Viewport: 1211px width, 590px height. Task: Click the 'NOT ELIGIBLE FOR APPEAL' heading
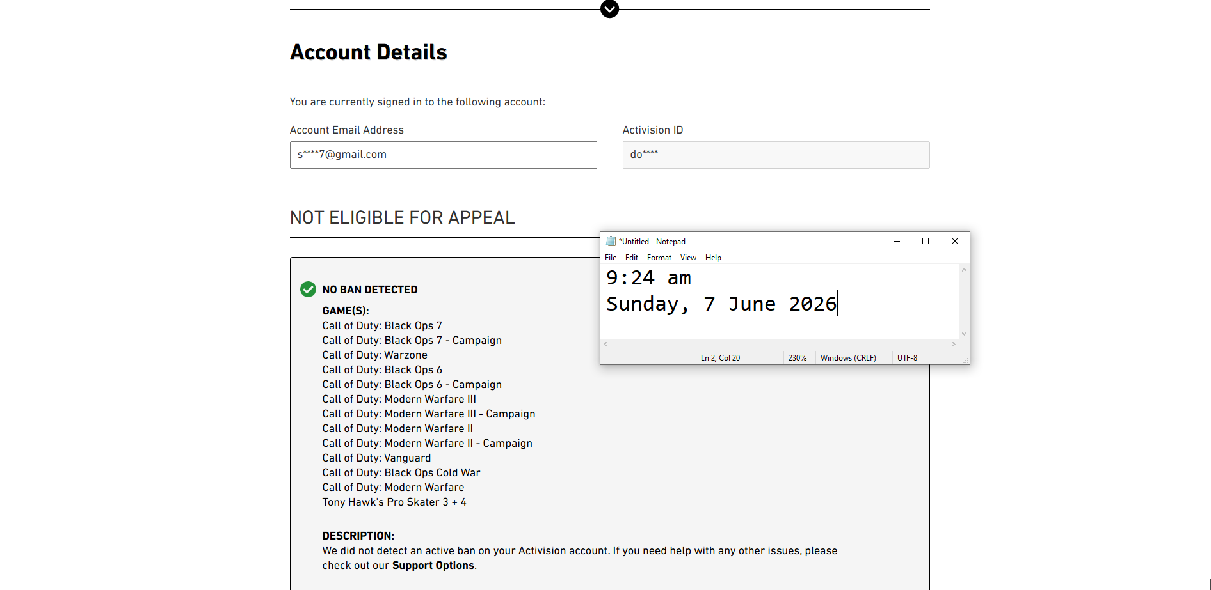pos(402,218)
